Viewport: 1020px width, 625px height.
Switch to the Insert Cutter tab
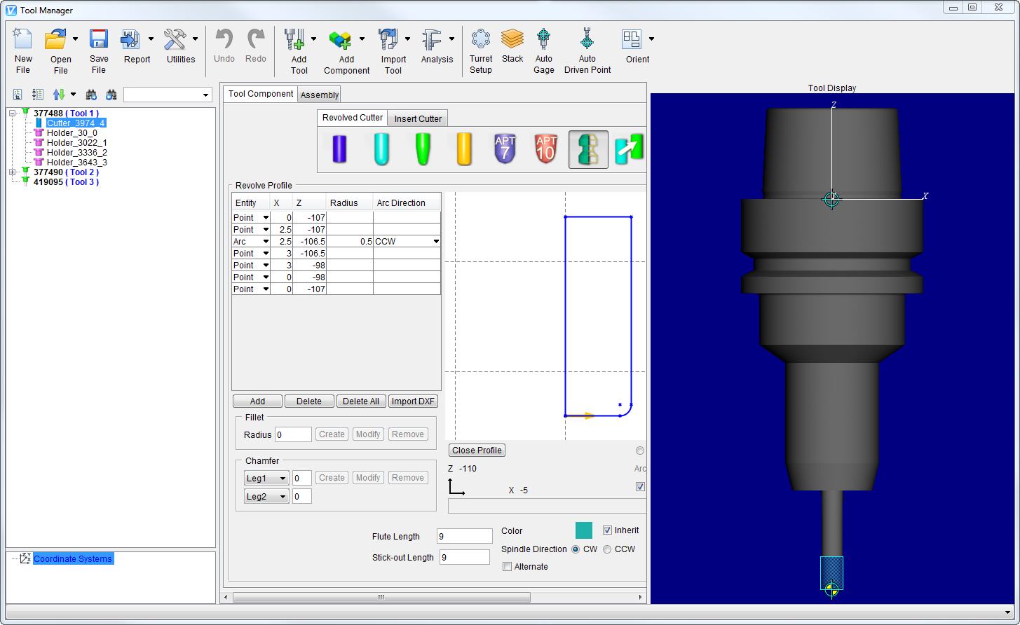pyautogui.click(x=417, y=118)
